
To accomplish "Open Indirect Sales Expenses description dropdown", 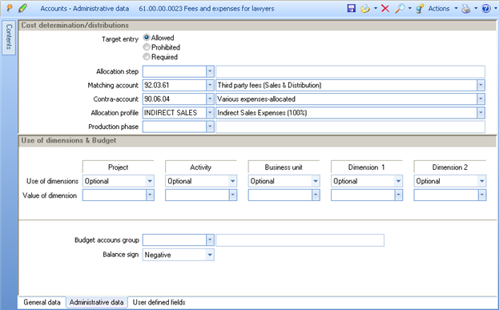I will pos(481,113).
